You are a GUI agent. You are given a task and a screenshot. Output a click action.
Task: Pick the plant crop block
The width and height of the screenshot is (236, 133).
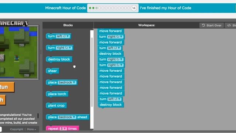(56, 106)
